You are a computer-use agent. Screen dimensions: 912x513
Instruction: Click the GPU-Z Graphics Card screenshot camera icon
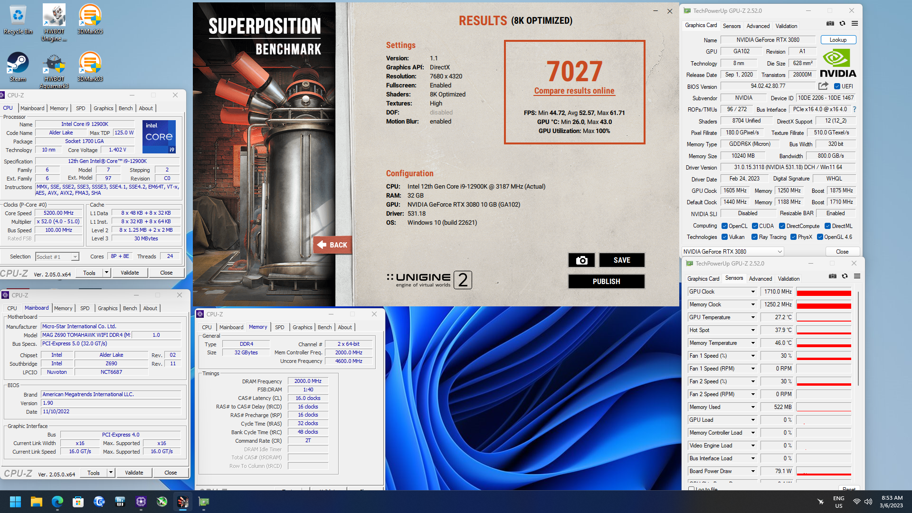(x=830, y=23)
